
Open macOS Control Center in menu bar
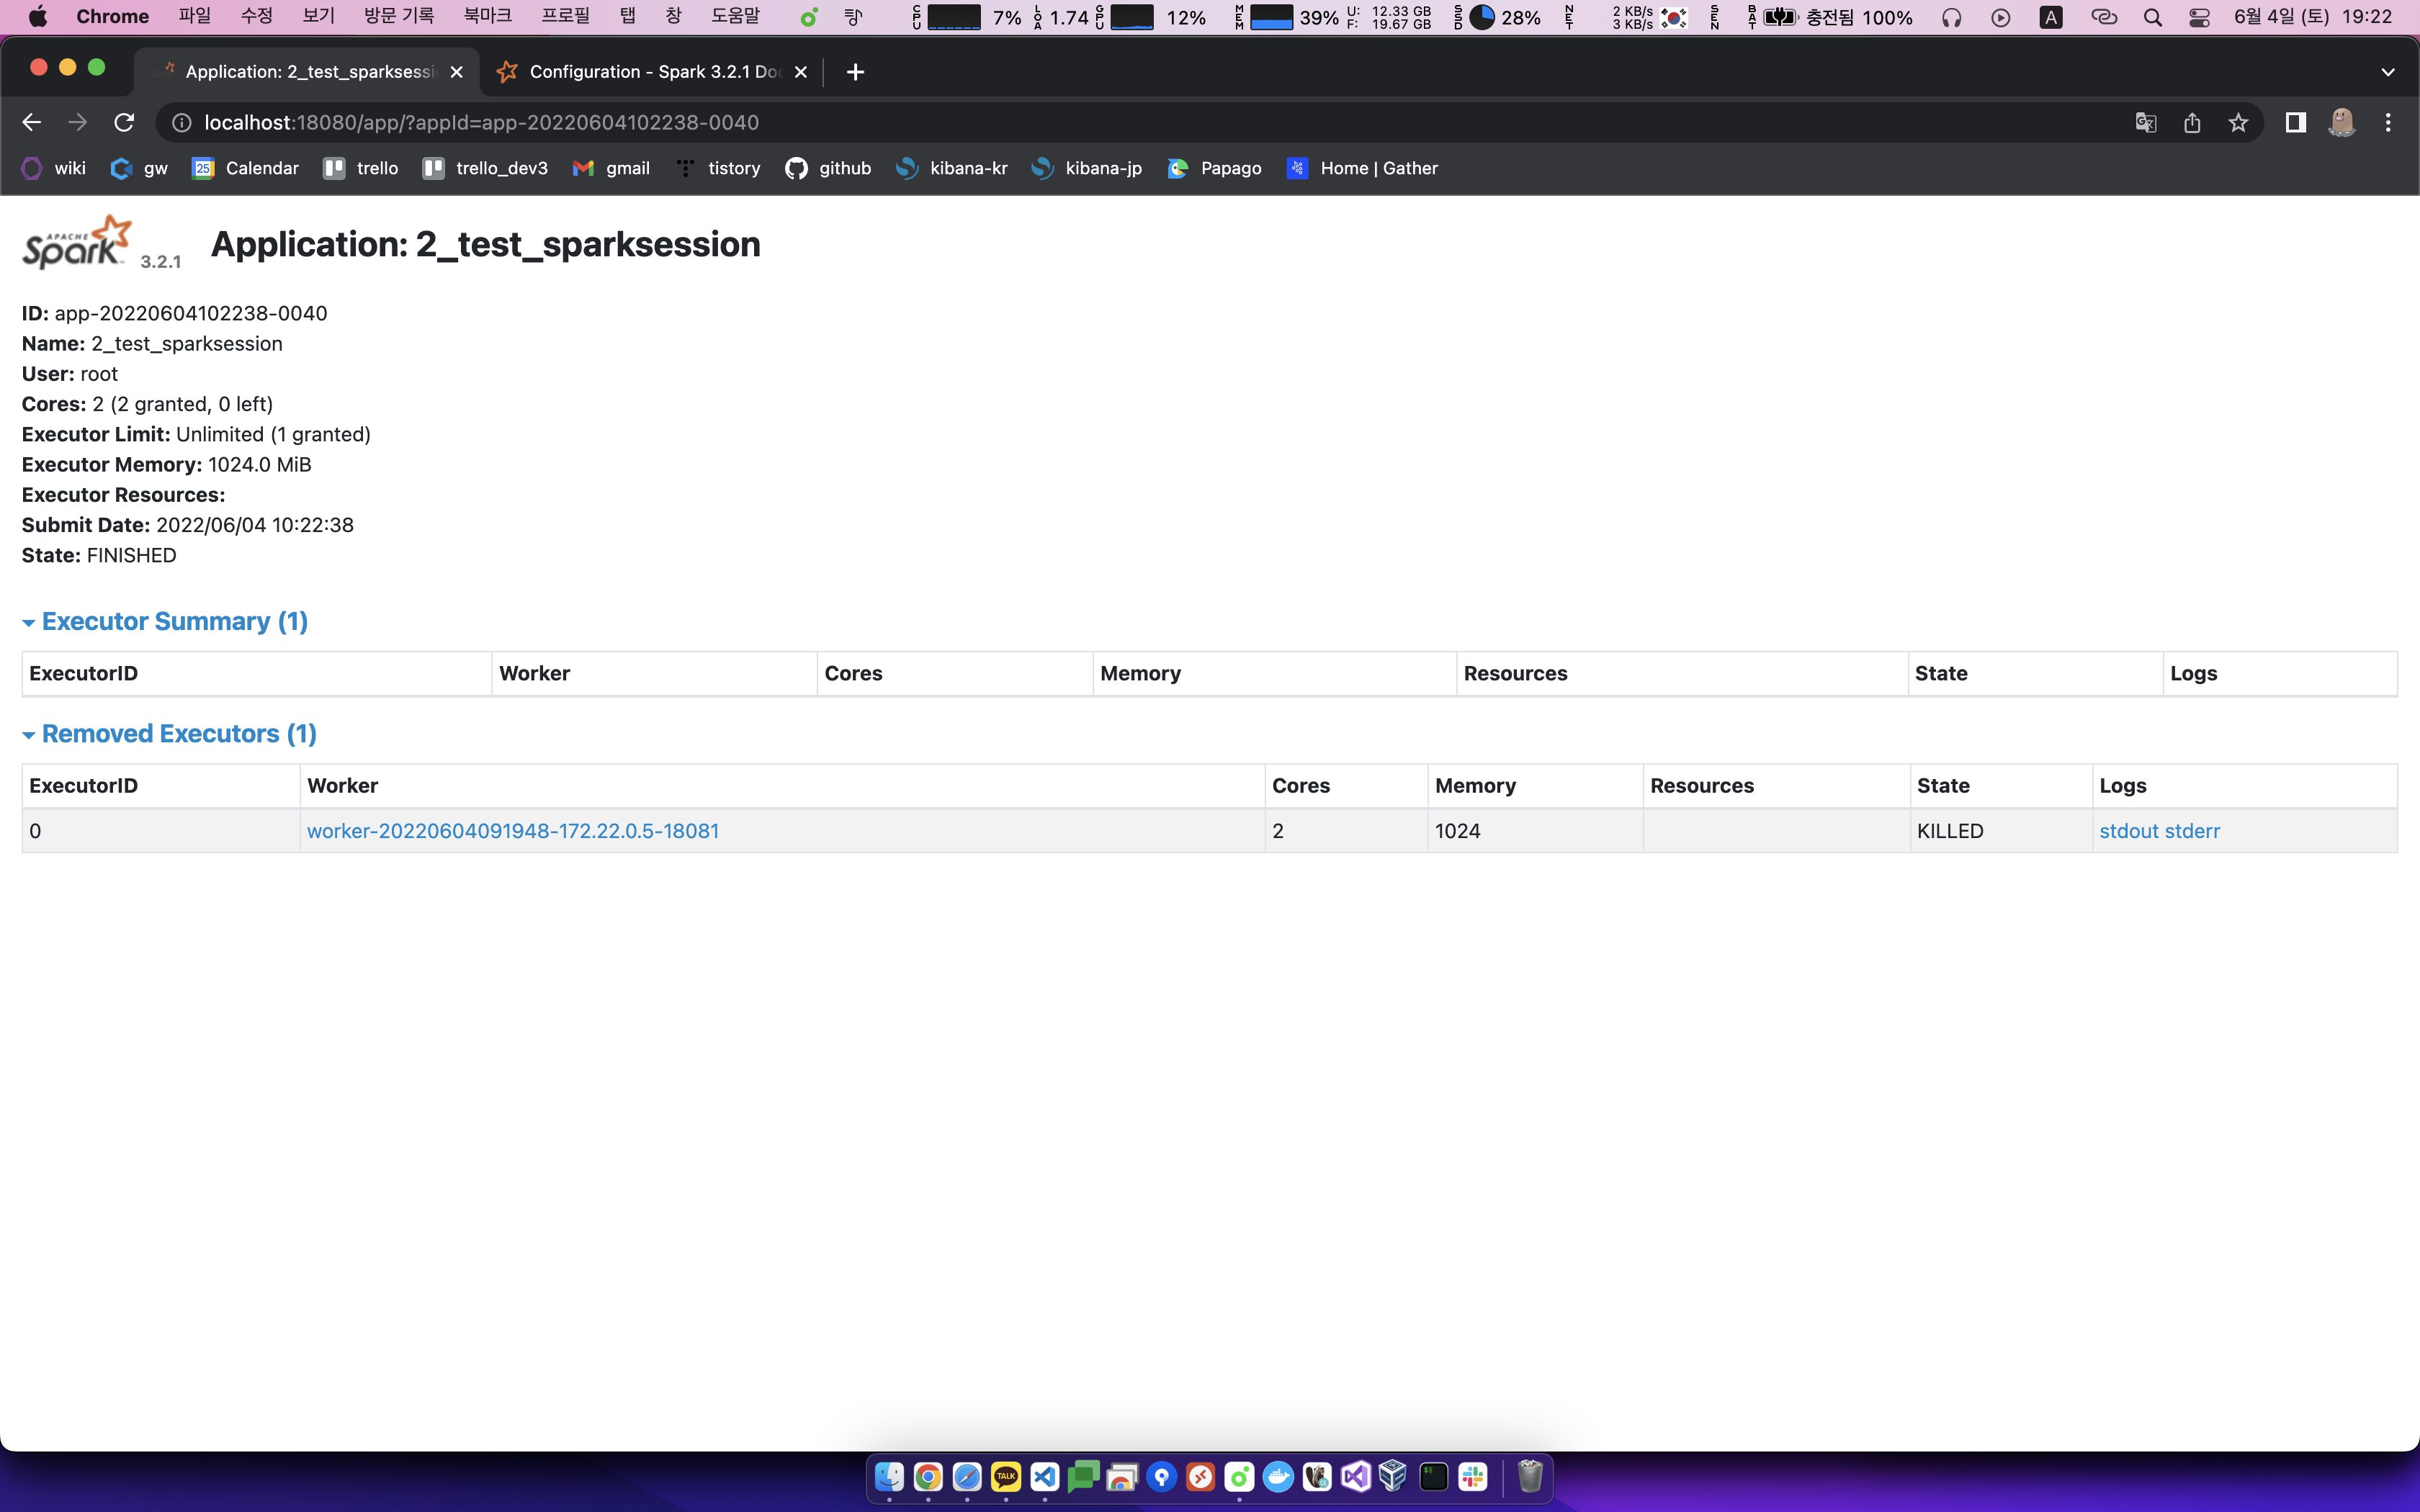tap(2199, 17)
